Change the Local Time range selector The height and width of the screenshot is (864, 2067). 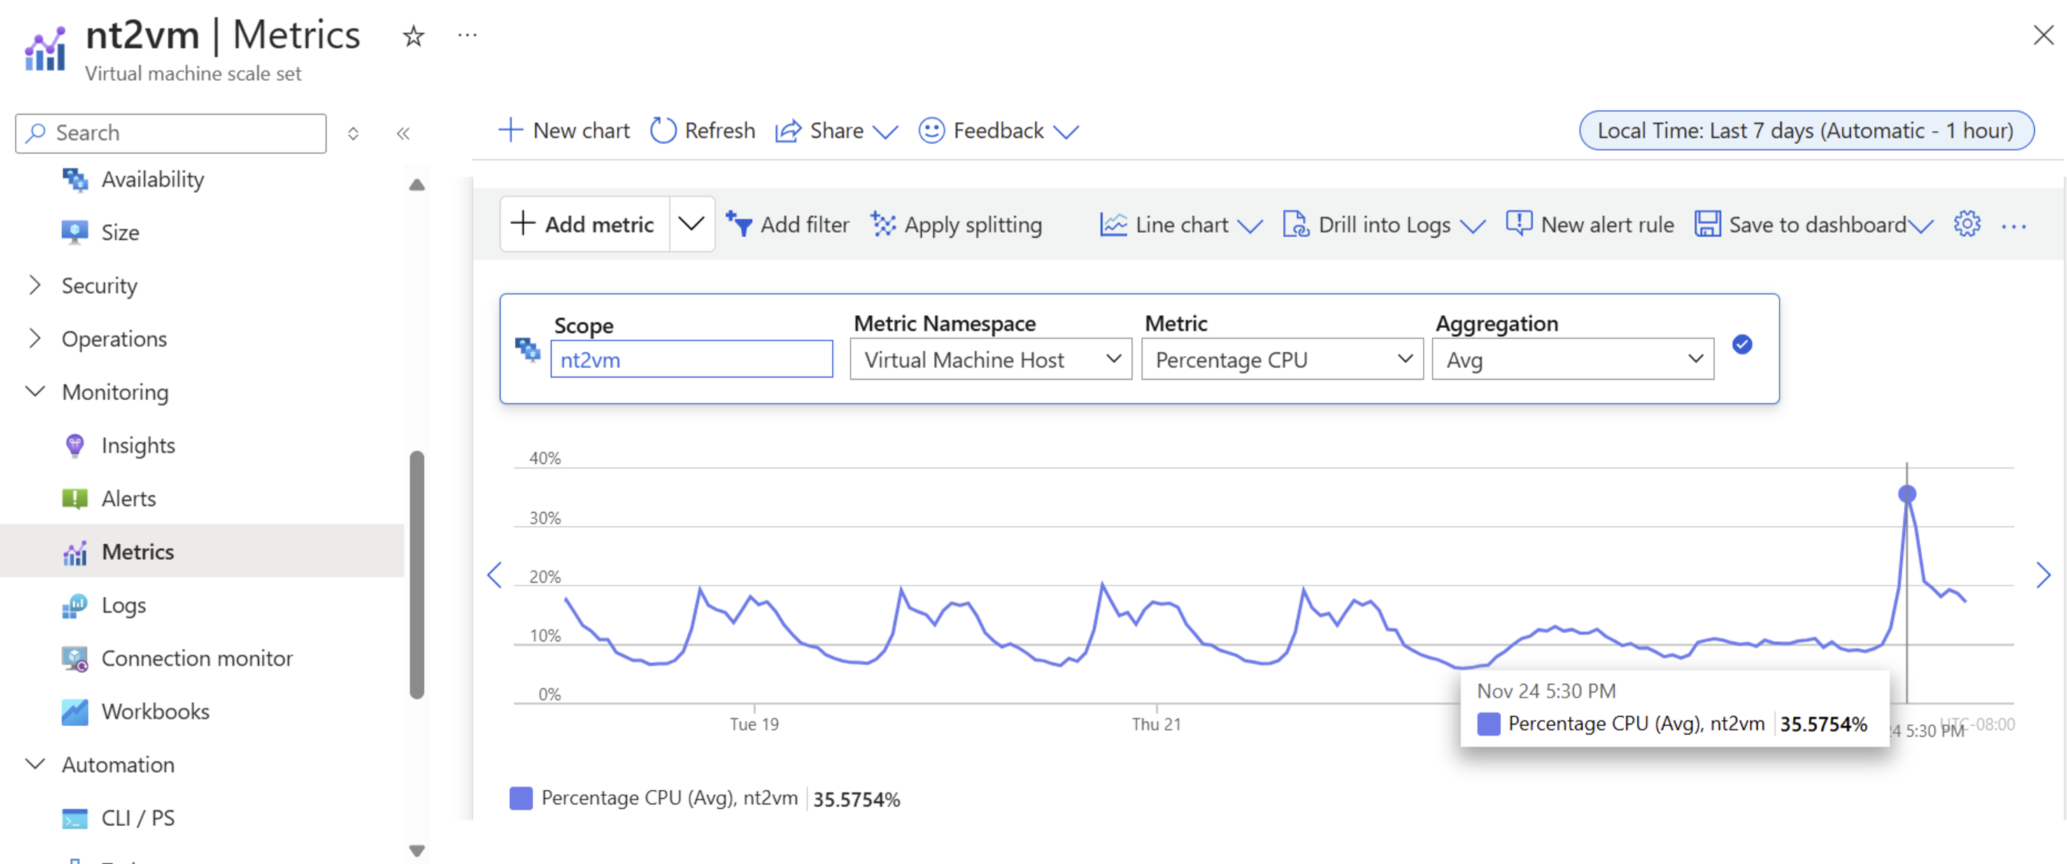click(1806, 131)
